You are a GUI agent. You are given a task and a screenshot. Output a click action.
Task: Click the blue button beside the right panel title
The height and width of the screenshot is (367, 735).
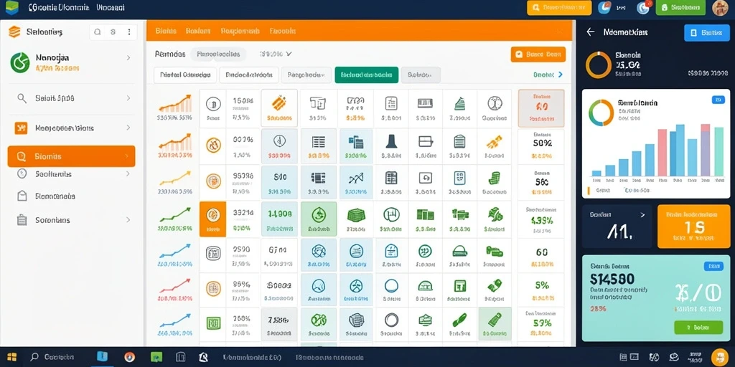[706, 33]
